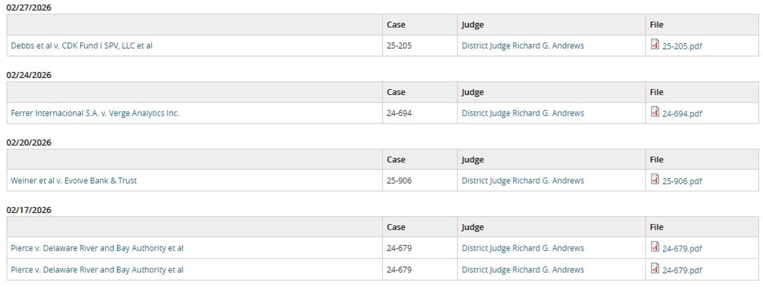Open the 24-679.pdf link in upper Pierce row
This screenshot has height=287, width=763.
[x=682, y=249]
